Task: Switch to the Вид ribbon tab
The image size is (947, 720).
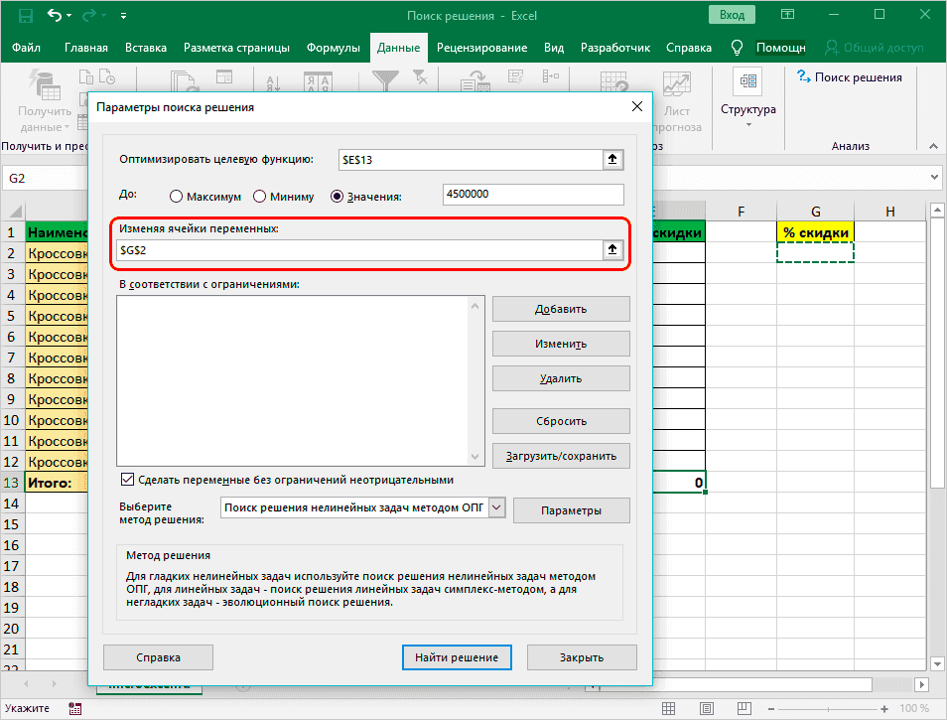Action: pyautogui.click(x=554, y=48)
